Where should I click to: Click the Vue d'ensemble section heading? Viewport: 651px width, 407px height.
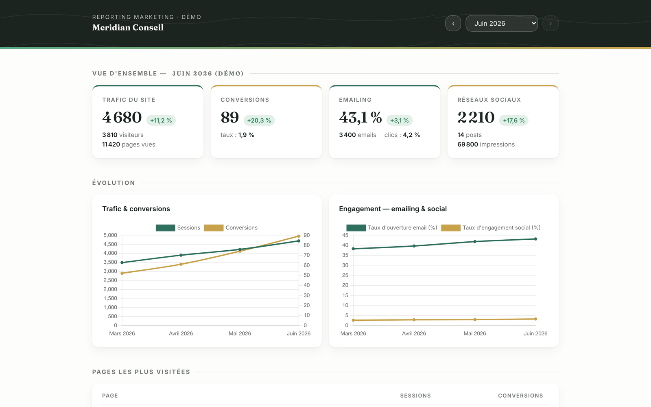[x=168, y=74]
